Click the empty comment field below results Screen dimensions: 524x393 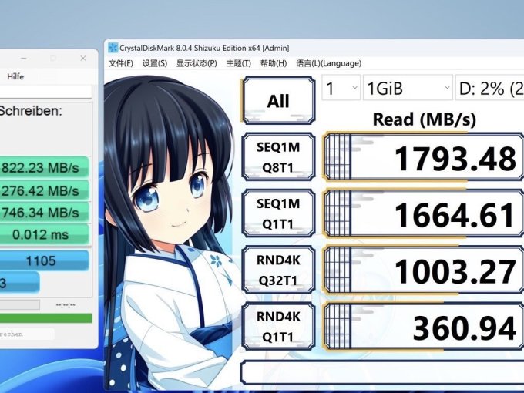click(381, 373)
